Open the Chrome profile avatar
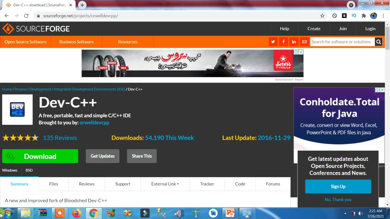Image resolution: width=390 pixels, height=219 pixels. [374, 16]
